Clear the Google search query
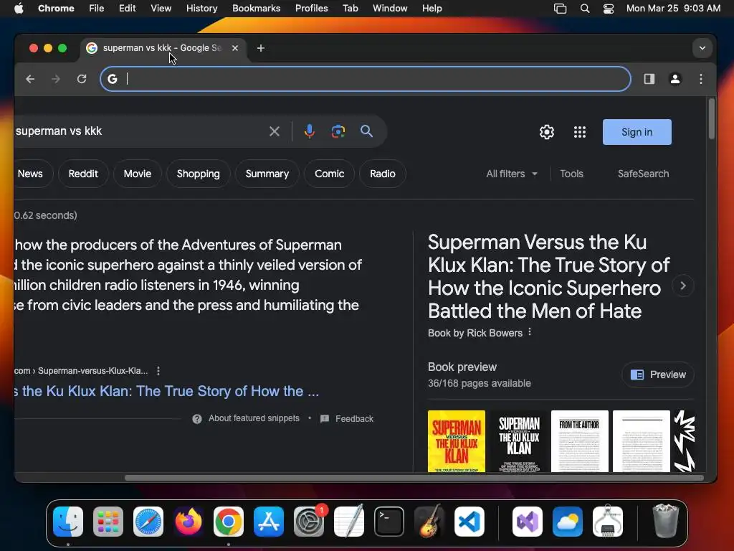This screenshot has width=734, height=551. [x=275, y=132]
